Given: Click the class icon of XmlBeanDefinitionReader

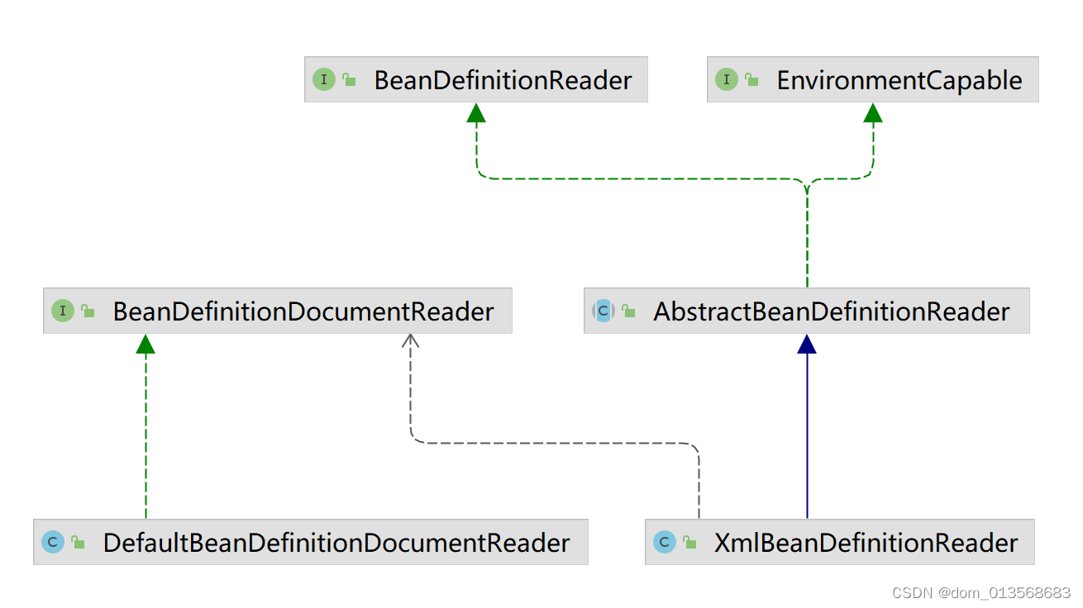Looking at the screenshot, I should tap(664, 543).
